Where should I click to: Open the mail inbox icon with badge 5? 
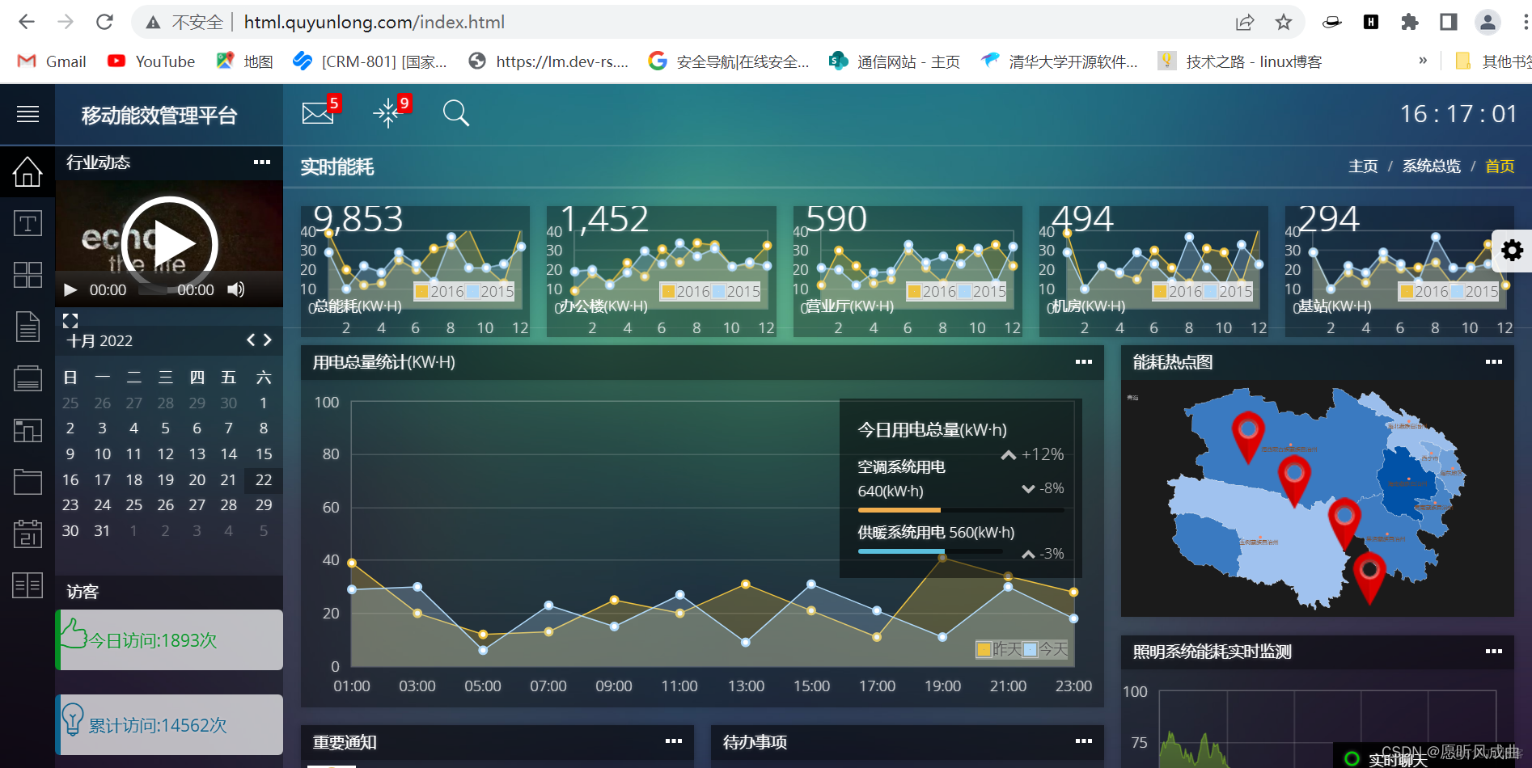tap(319, 112)
